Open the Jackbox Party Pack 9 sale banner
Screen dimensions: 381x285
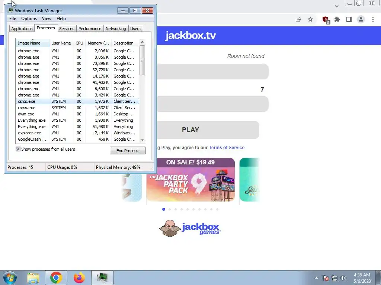coord(190,180)
